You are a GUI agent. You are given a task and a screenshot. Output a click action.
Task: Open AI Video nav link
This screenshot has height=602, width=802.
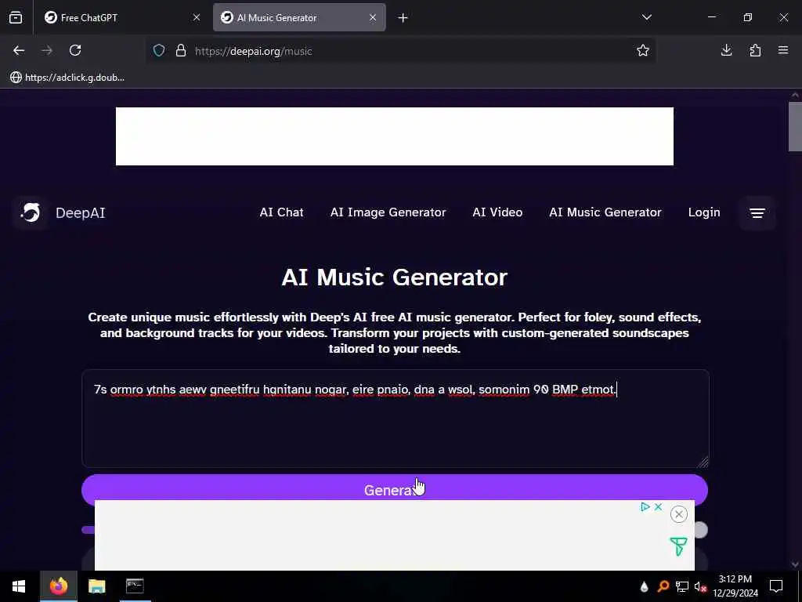tap(497, 212)
